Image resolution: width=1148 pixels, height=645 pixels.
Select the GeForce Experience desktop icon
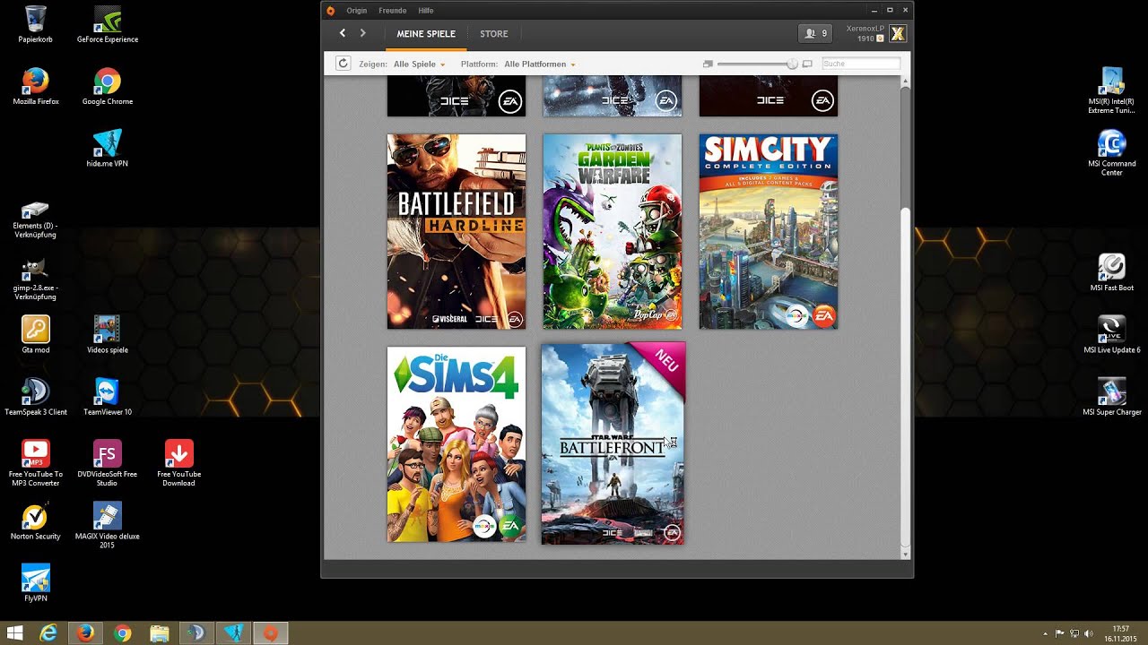click(x=108, y=24)
